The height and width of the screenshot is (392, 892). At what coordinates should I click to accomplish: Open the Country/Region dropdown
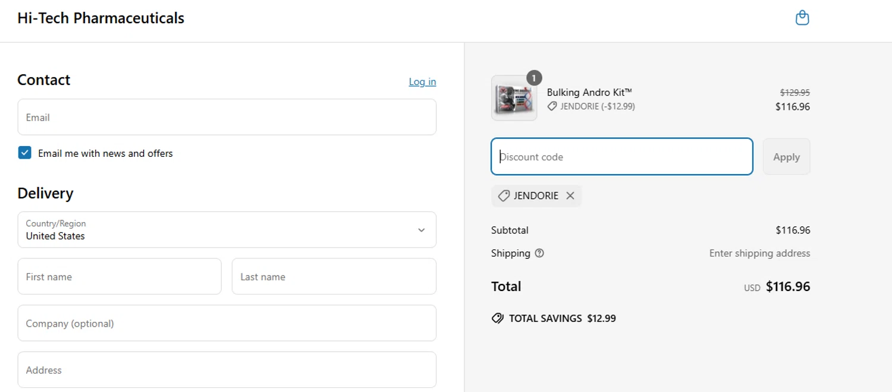point(227,230)
